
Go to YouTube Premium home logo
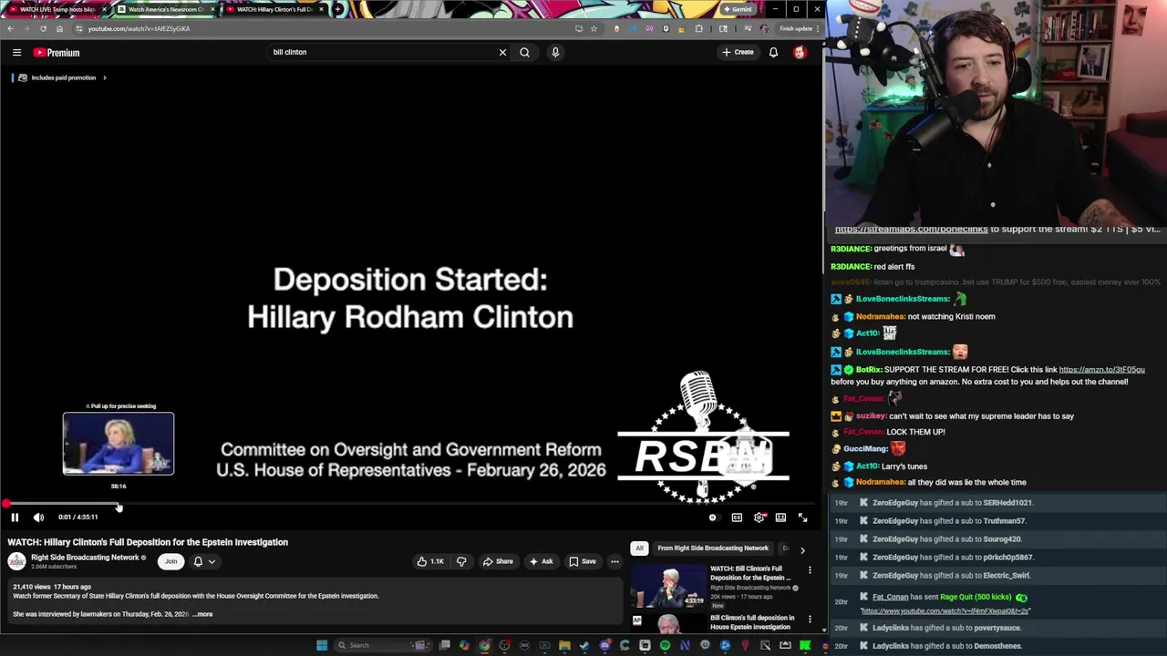point(57,52)
